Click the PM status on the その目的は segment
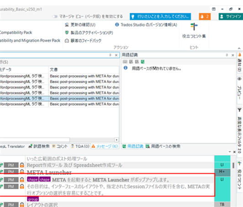Viewport: 243px width, 207px height. [x=11, y=186]
